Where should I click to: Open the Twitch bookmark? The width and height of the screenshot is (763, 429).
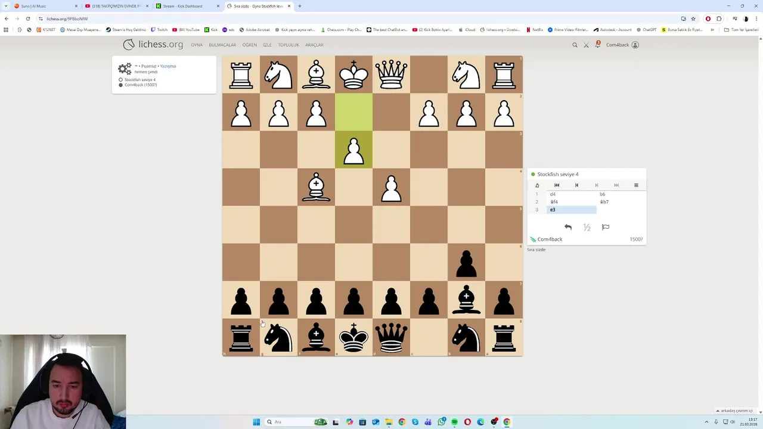[159, 30]
